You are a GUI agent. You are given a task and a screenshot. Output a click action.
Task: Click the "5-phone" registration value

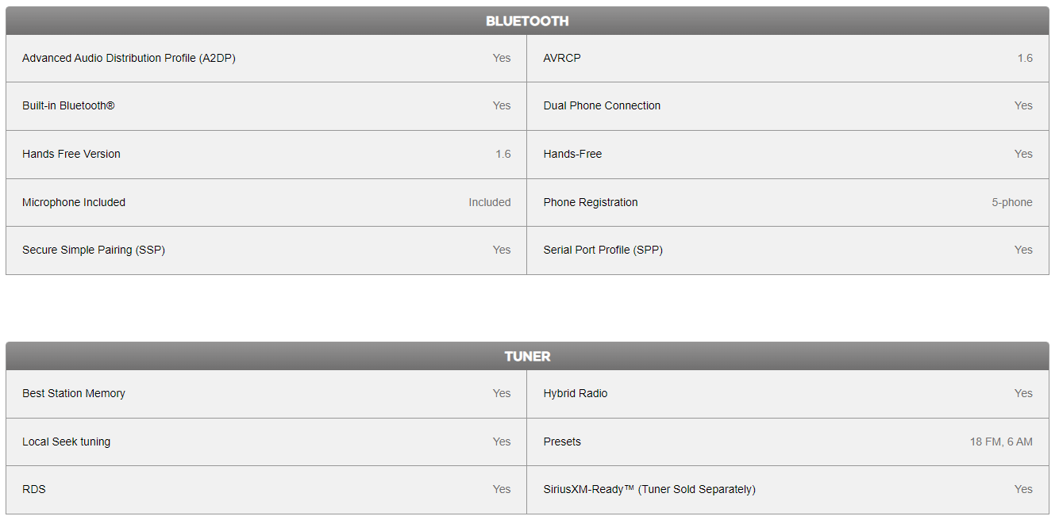(1012, 202)
